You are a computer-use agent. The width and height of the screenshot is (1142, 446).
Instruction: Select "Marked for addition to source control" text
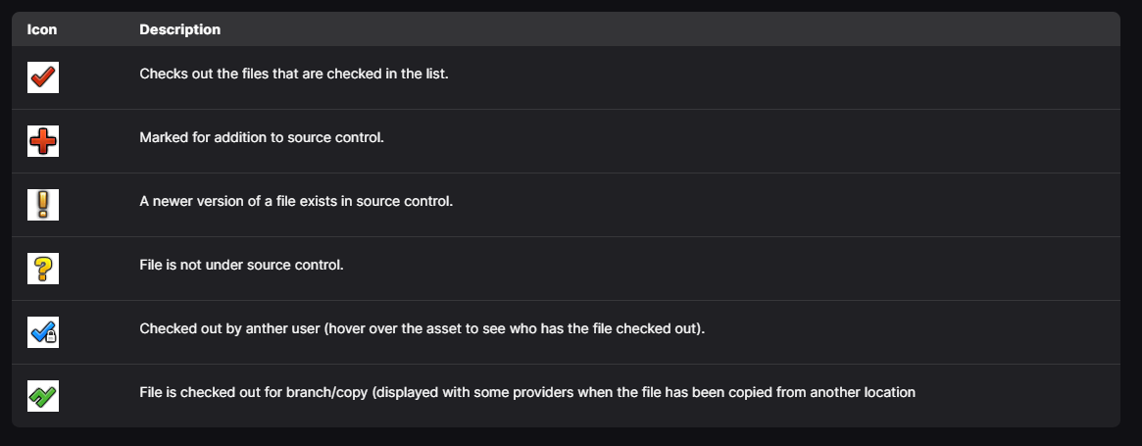(x=261, y=137)
